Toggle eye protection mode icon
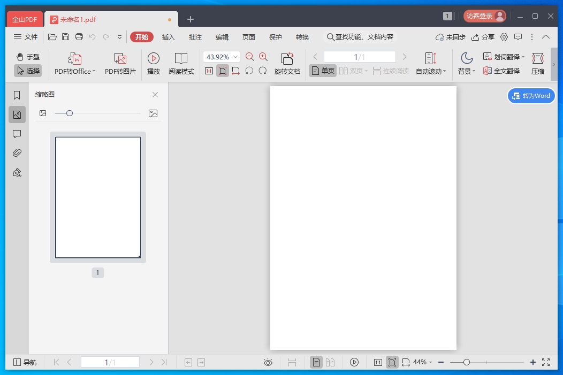Screen dimensions: 563x375 pos(268,362)
